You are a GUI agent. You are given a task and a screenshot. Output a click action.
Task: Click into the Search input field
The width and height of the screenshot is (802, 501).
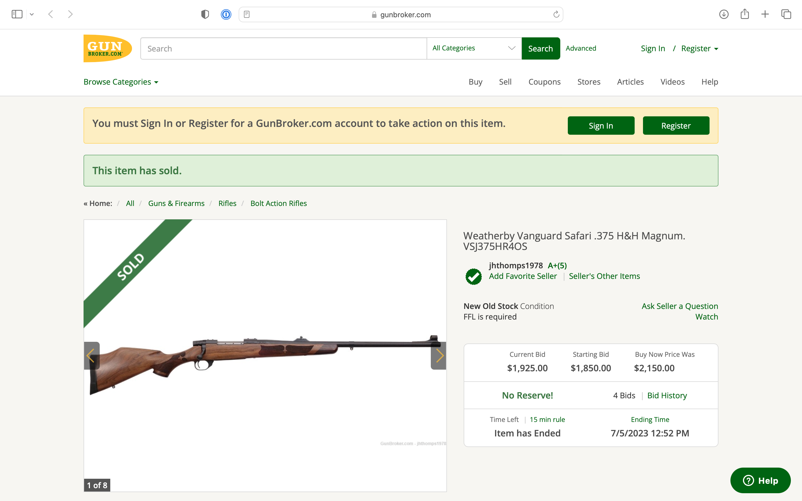[x=283, y=48]
